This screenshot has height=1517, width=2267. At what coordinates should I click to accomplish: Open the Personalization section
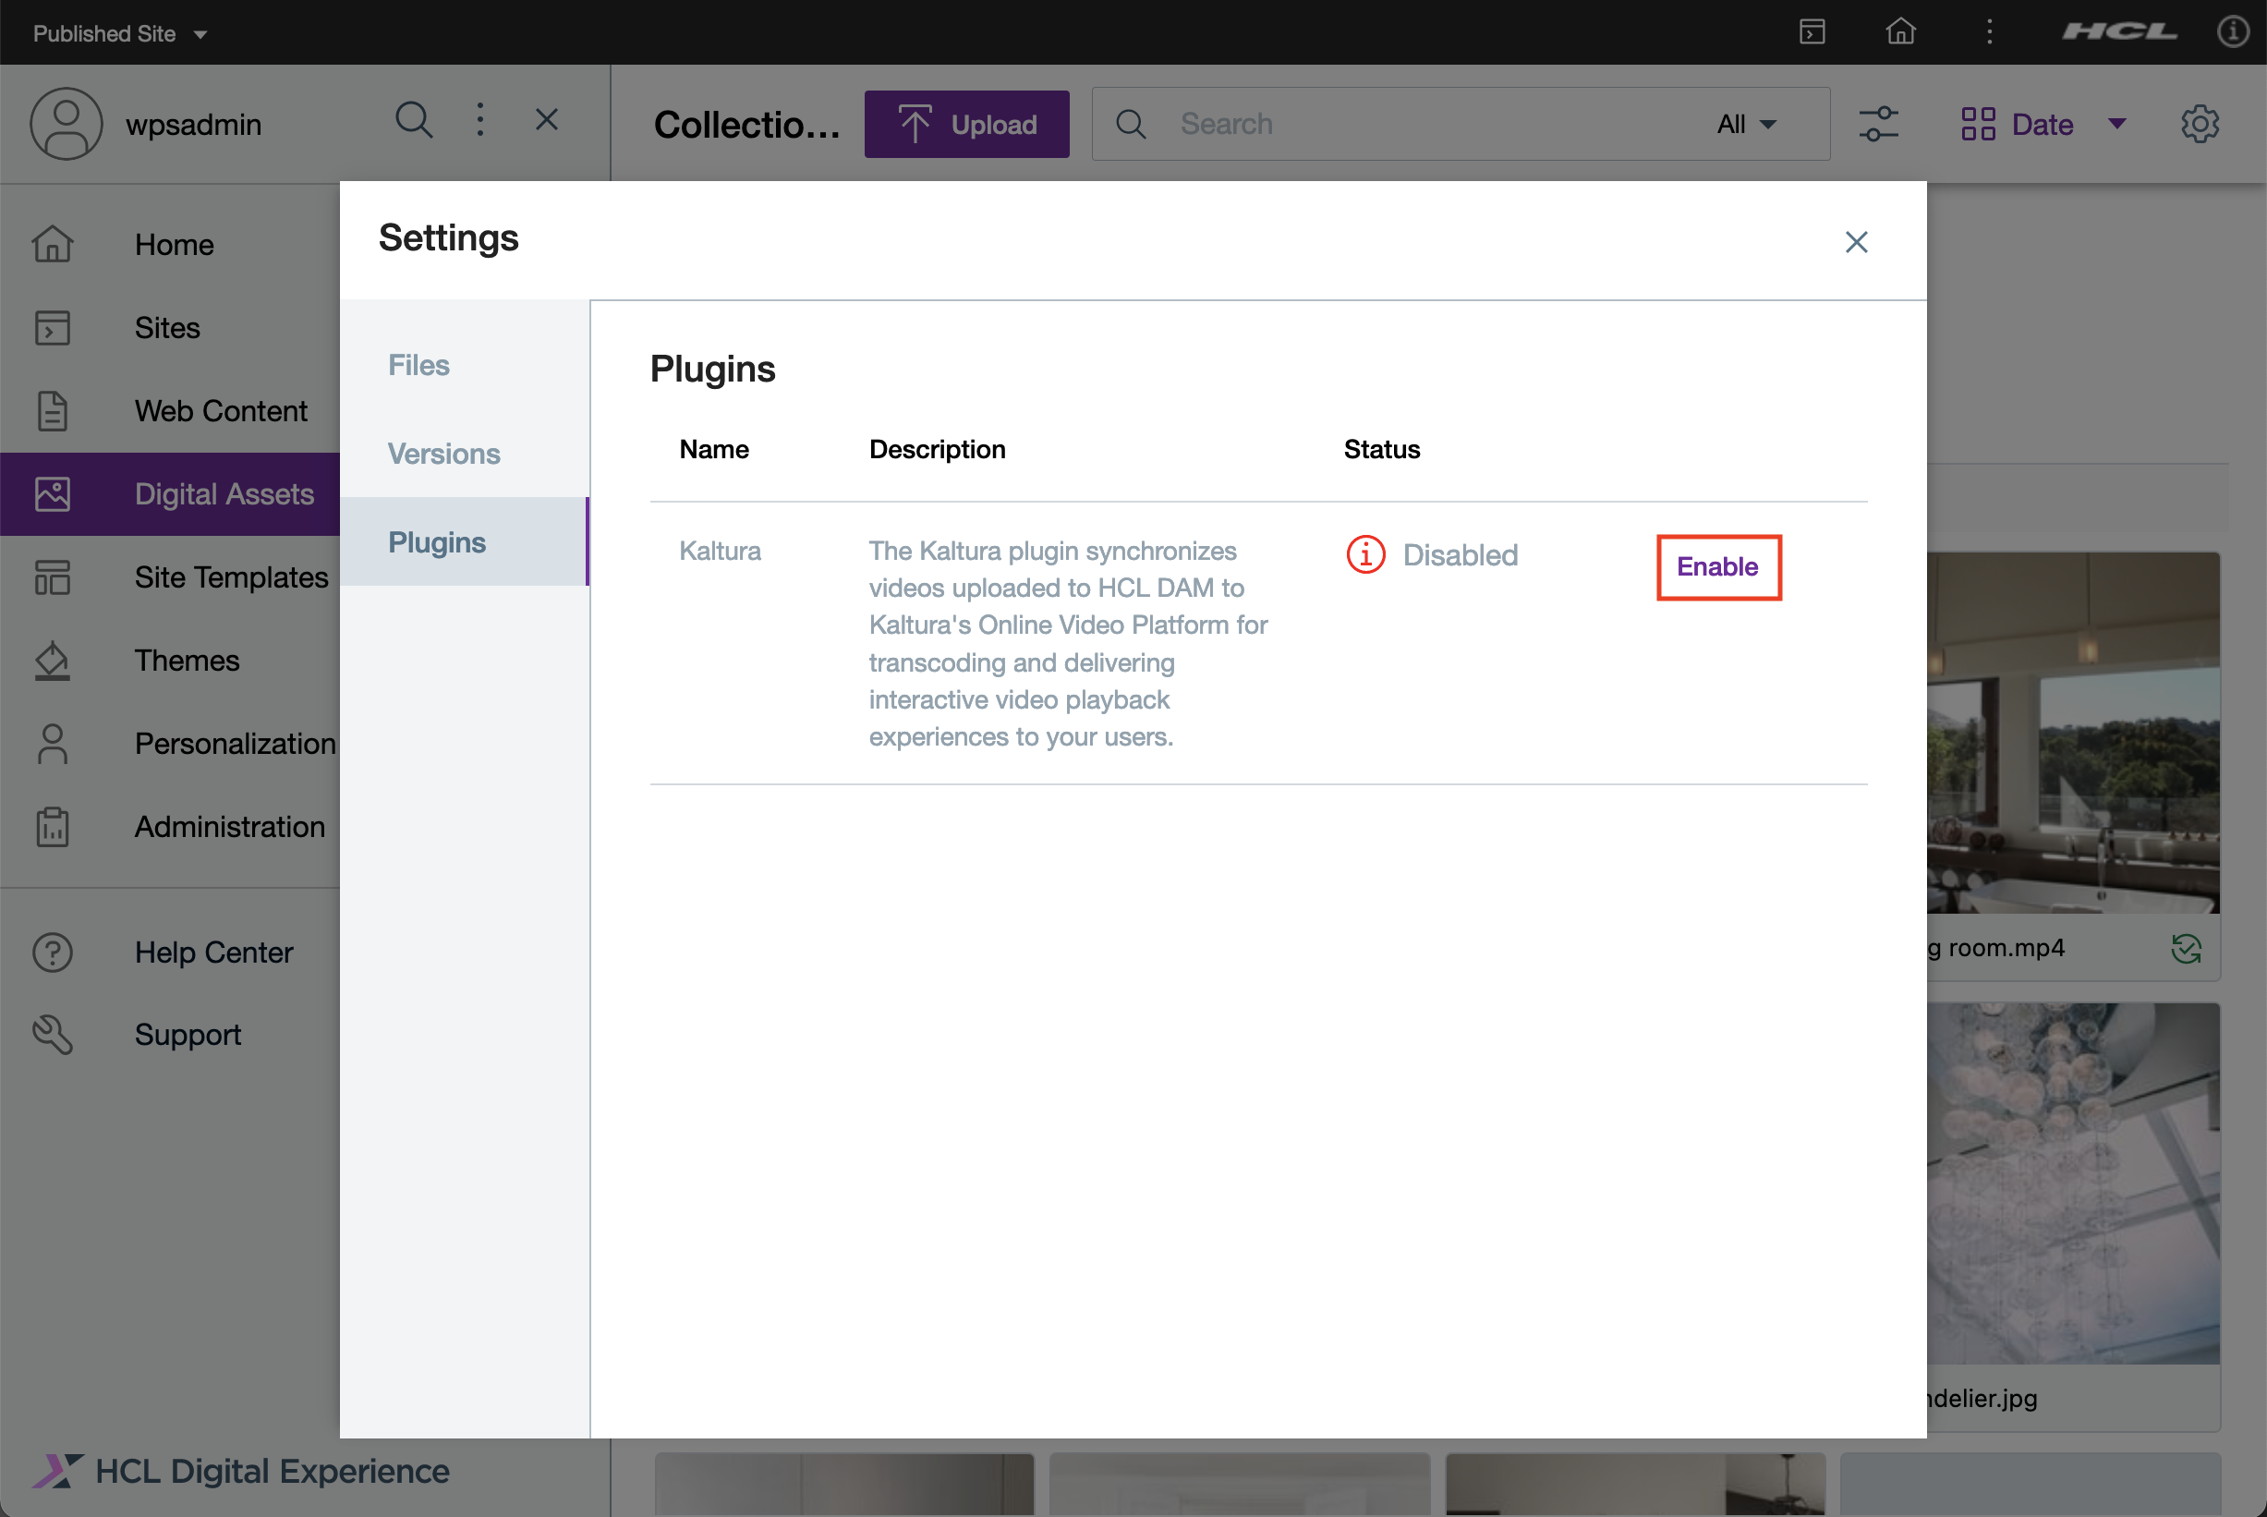coord(234,743)
